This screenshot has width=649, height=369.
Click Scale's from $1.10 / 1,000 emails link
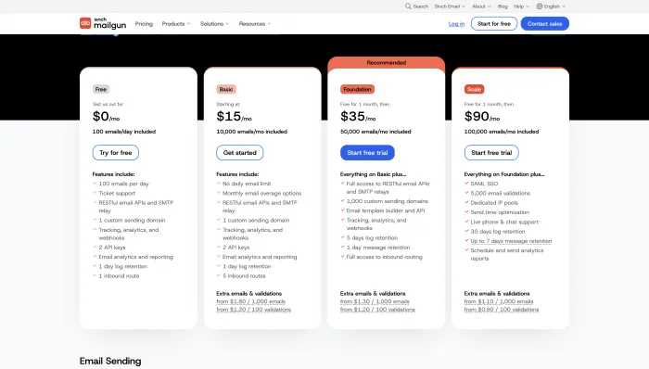[499, 301]
